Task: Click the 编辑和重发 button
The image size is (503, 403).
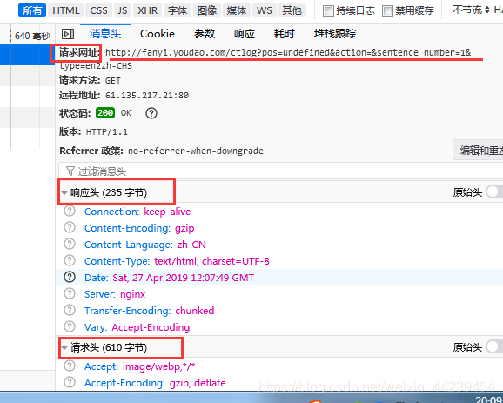Action: pos(478,150)
